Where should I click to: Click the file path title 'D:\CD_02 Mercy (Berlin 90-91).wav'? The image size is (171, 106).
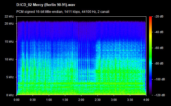point(46,5)
